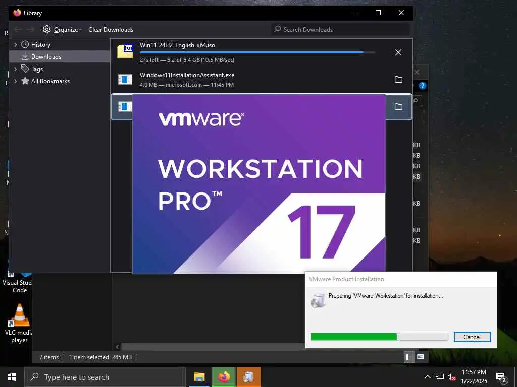Click the Windows11InstallationAssistant exe icon
This screenshot has height=387, width=517.
pos(125,79)
